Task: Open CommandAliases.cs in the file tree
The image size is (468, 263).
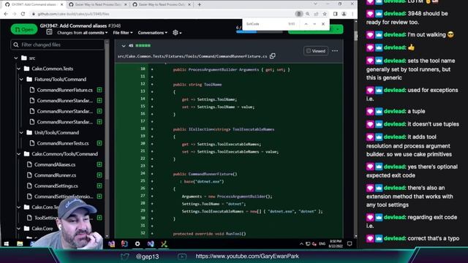Action: click(55, 164)
